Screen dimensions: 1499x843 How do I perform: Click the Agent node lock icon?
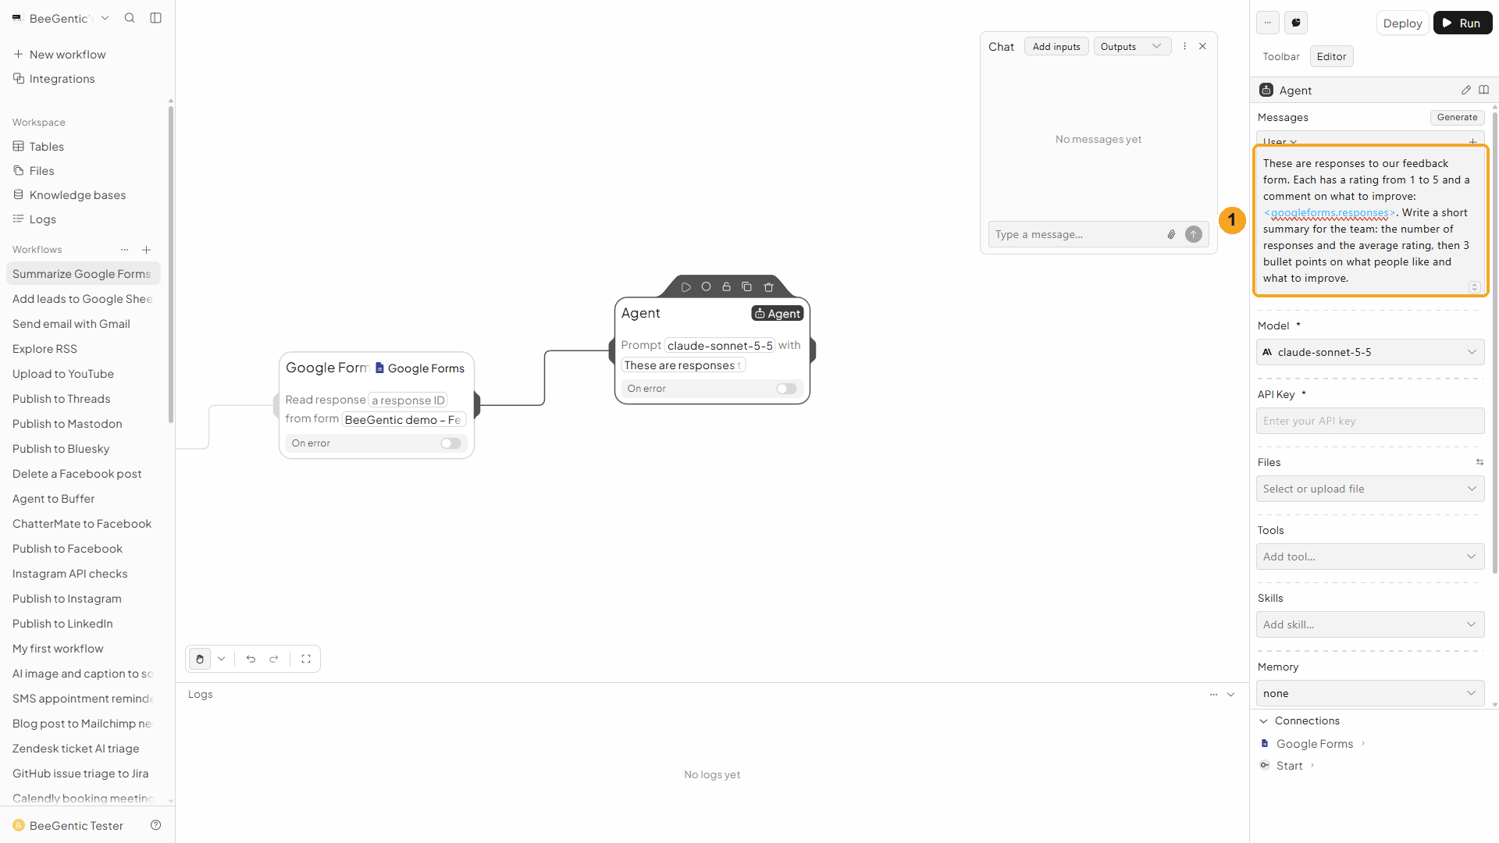pos(726,287)
